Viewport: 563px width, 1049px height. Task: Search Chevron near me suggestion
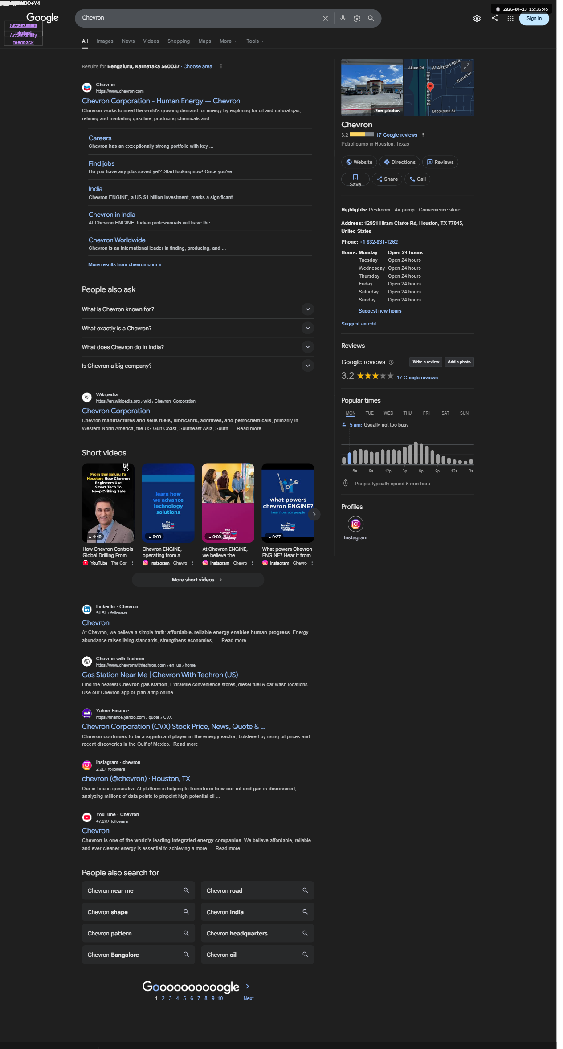coord(139,890)
